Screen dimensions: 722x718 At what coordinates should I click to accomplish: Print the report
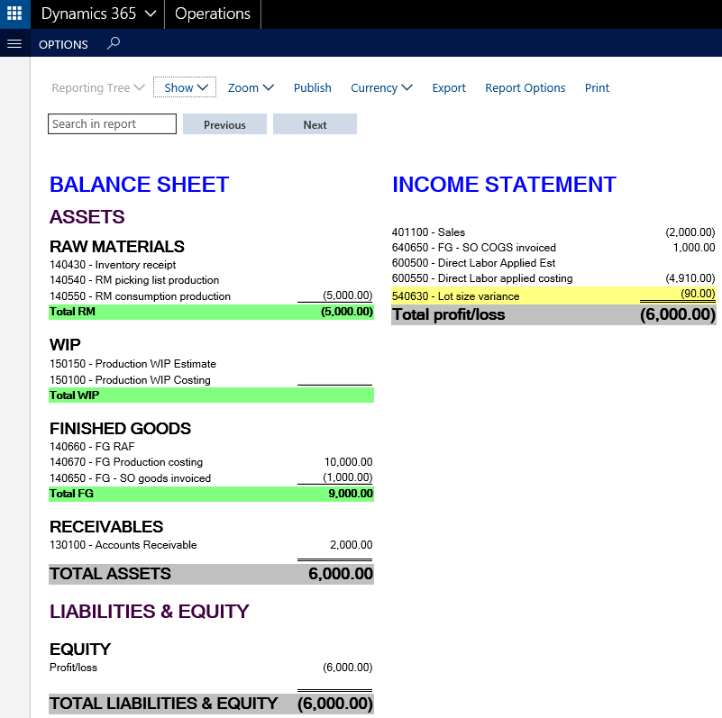[597, 87]
